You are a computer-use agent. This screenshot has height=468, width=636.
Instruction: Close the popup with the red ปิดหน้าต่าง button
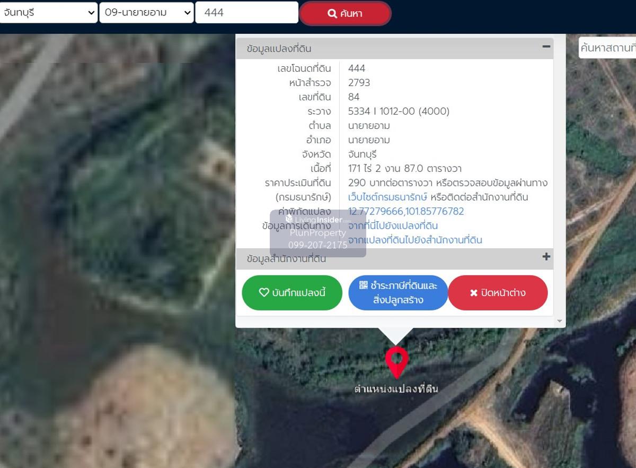point(498,293)
